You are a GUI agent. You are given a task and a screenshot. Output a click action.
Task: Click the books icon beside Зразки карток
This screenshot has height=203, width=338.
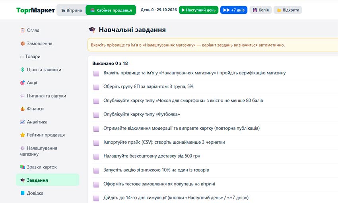point(22,167)
